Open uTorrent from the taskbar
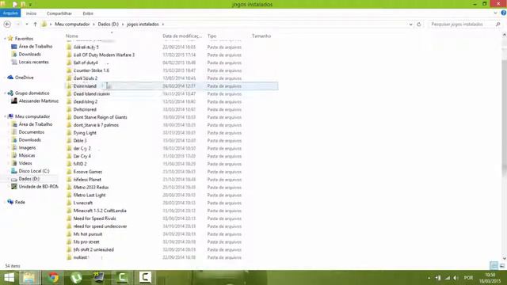Viewport: 507px width, 285px height. click(x=76, y=278)
